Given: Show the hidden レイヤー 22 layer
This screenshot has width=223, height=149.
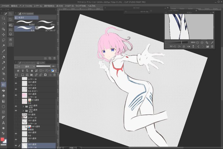Looking at the screenshot, I should pos(16,116).
